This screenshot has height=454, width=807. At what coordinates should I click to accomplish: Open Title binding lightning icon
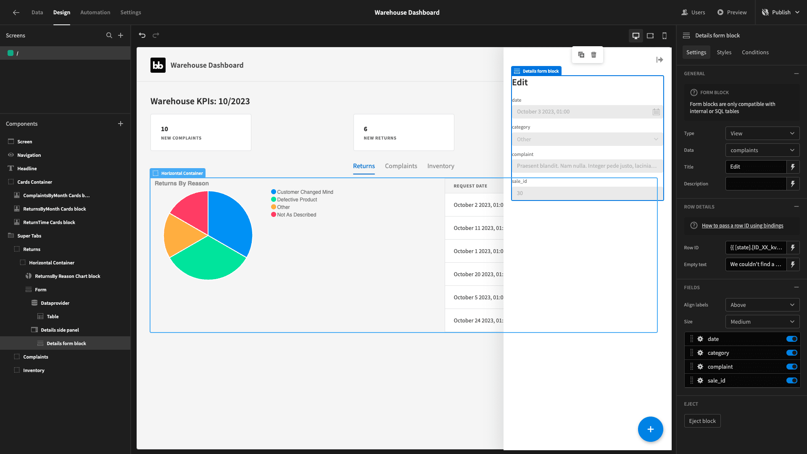pos(793,167)
